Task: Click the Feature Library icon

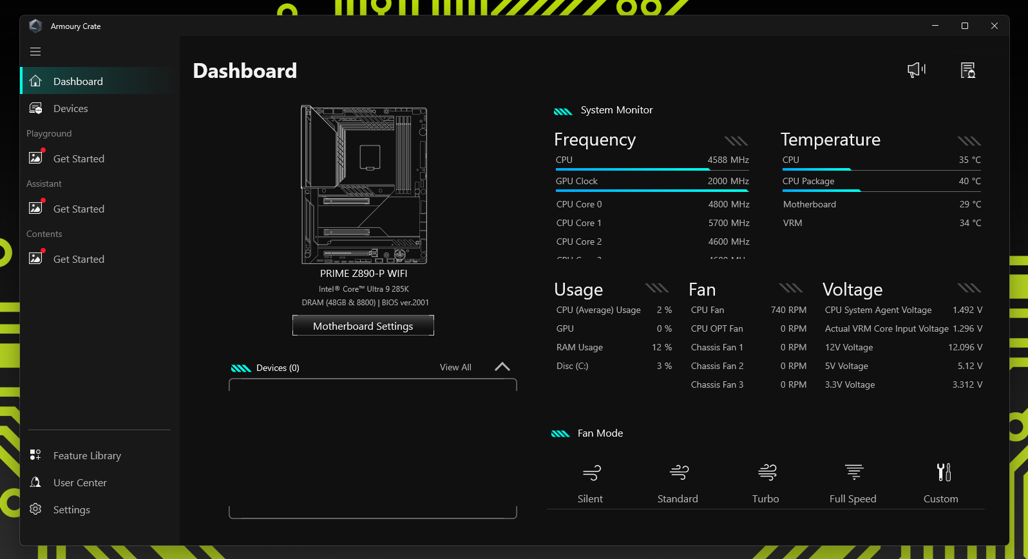Action: pyautogui.click(x=35, y=455)
